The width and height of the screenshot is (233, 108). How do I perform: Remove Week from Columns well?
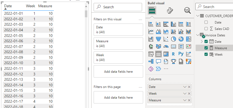click(189, 94)
